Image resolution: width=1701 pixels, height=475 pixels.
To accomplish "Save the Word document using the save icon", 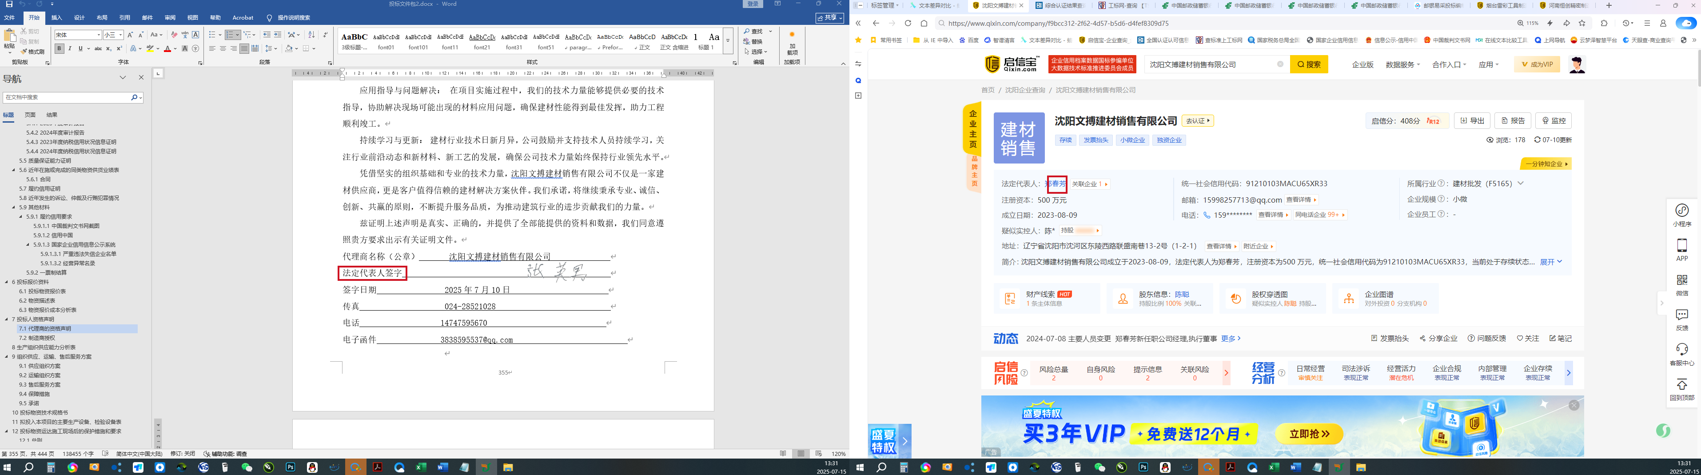I will pos(9,4).
